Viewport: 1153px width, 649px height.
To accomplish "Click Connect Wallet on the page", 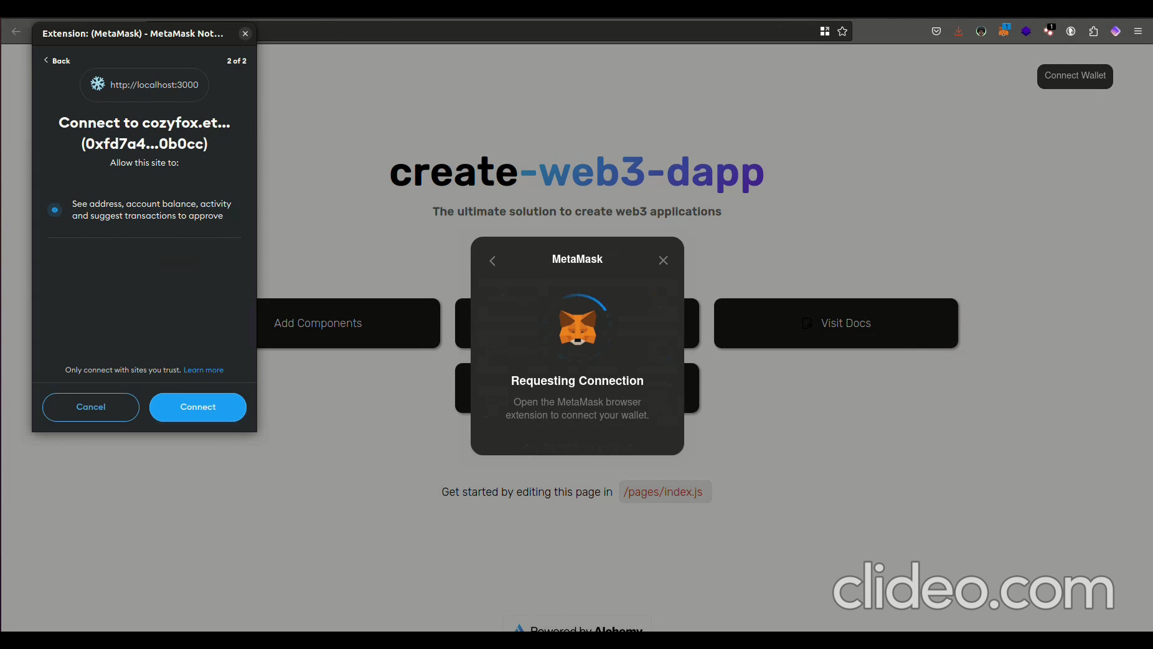I will [1075, 76].
